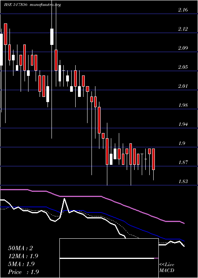Select the 1.83 price axis label
The width and height of the screenshot is (198, 278).
coord(183,181)
